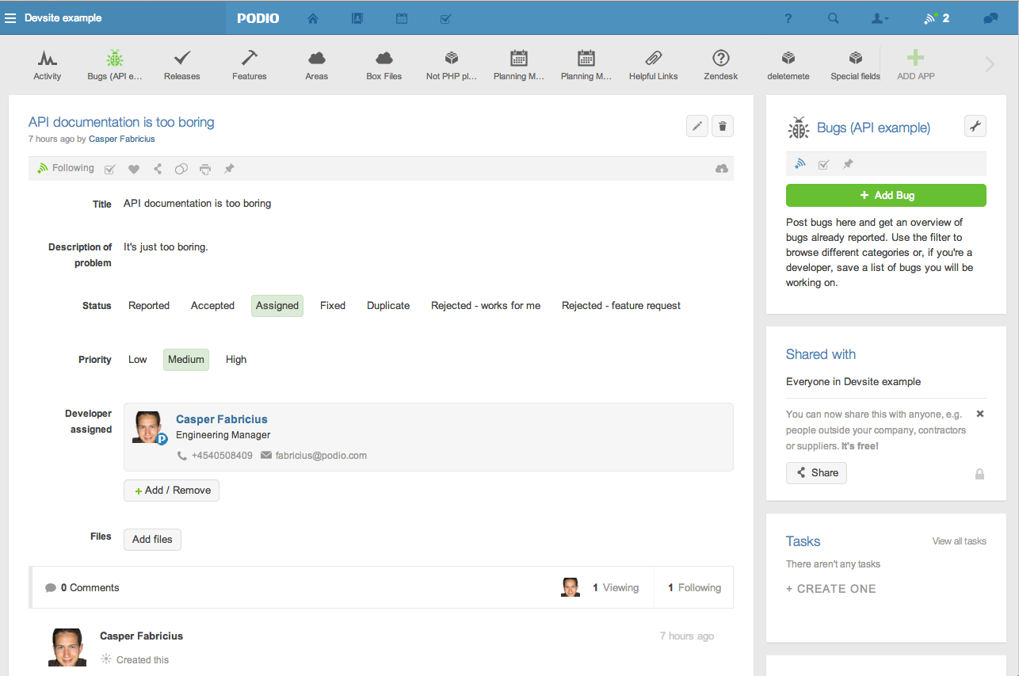Pin the item with item toolbar pushpin
Image resolution: width=1019 pixels, height=676 pixels.
pyautogui.click(x=229, y=169)
